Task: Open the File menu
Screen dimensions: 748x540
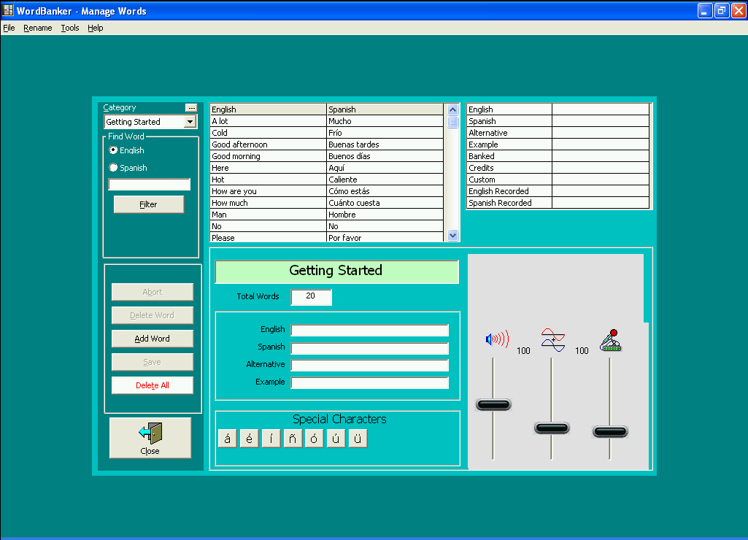Action: (x=9, y=28)
